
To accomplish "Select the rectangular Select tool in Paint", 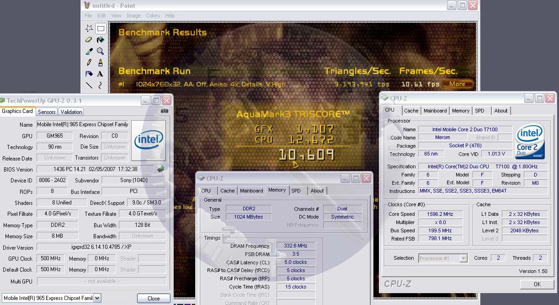I will [x=101, y=28].
